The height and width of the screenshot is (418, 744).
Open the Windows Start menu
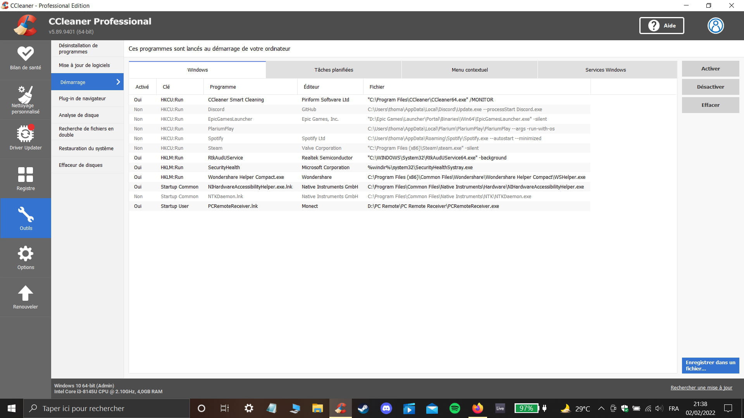(12, 408)
